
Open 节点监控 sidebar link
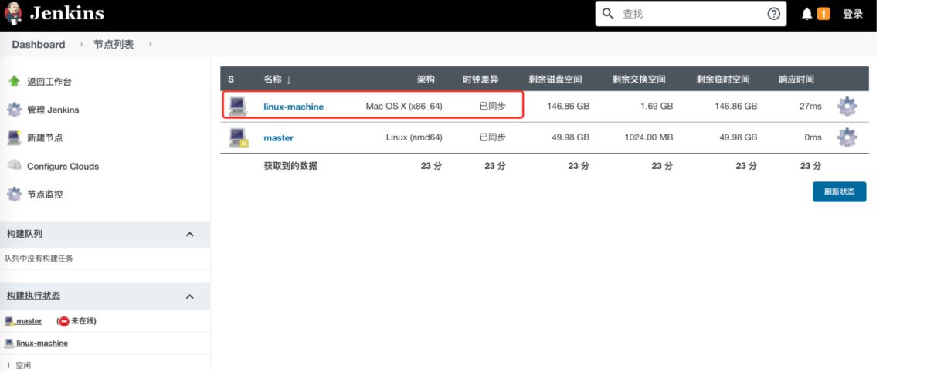(x=45, y=194)
